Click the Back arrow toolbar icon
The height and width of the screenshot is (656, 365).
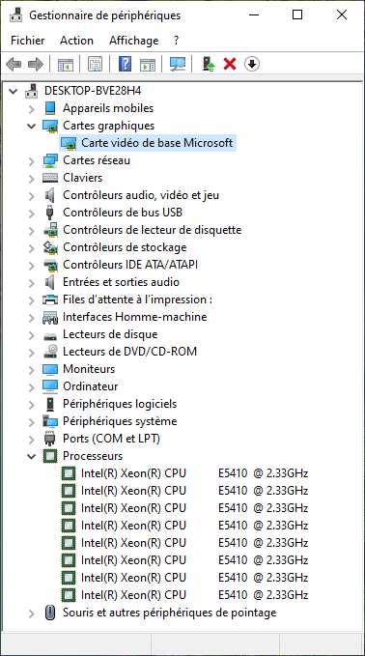tap(14, 64)
